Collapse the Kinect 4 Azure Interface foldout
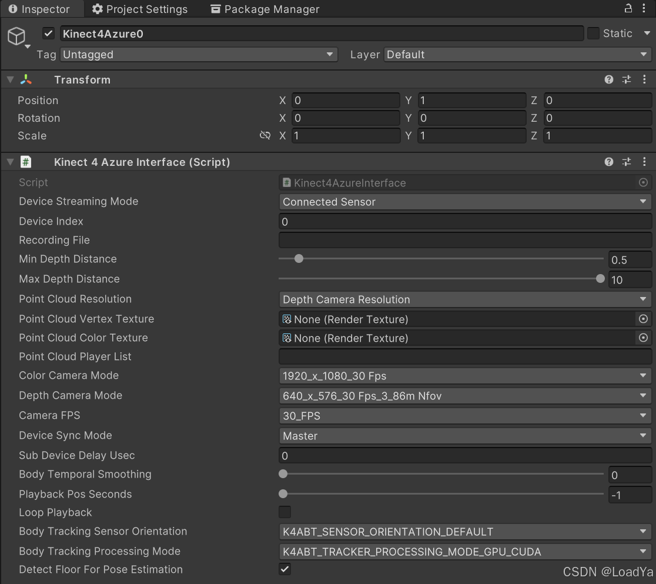Screen dimensions: 656x584 click(11, 162)
